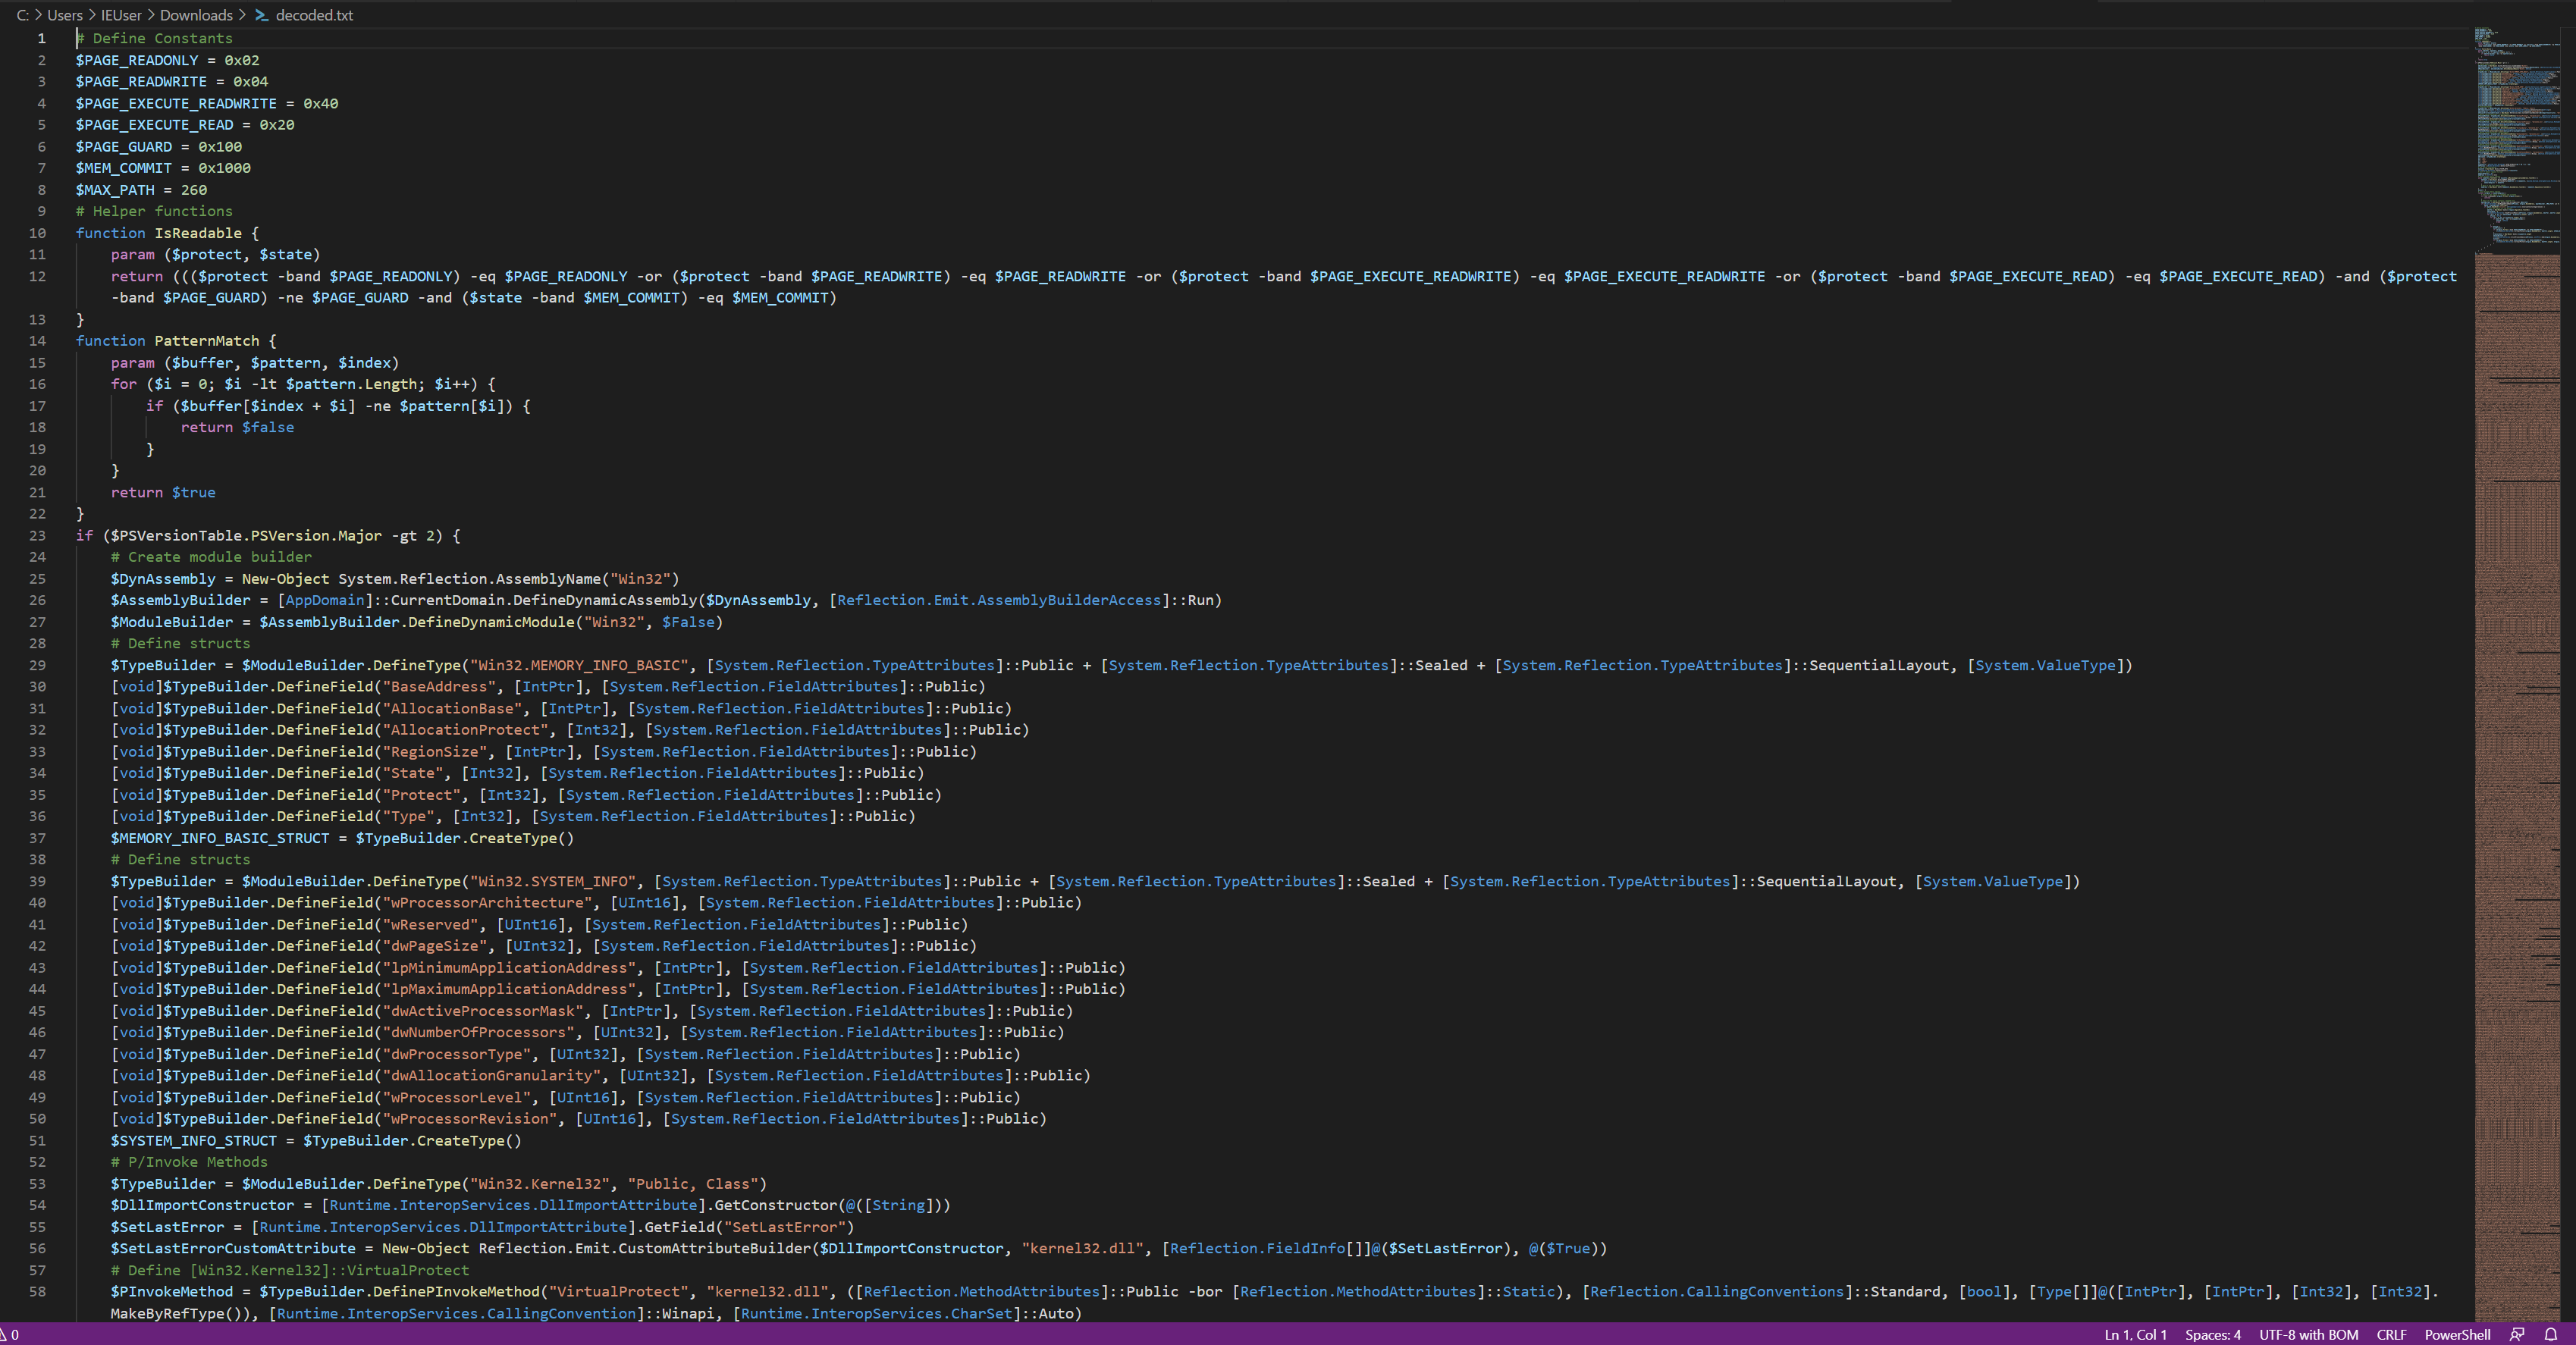The height and width of the screenshot is (1345, 2576).
Task: Click the 'return $false' statement
Action: click(x=238, y=427)
